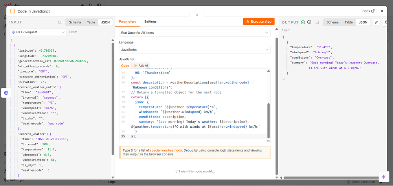Image resolution: width=393 pixels, height=186 pixels.
Task: Switch OUTPUT view to Table
Action: [x=349, y=22]
